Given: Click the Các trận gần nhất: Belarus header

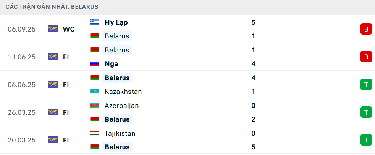Looking at the screenshot, I should tap(52, 7).
